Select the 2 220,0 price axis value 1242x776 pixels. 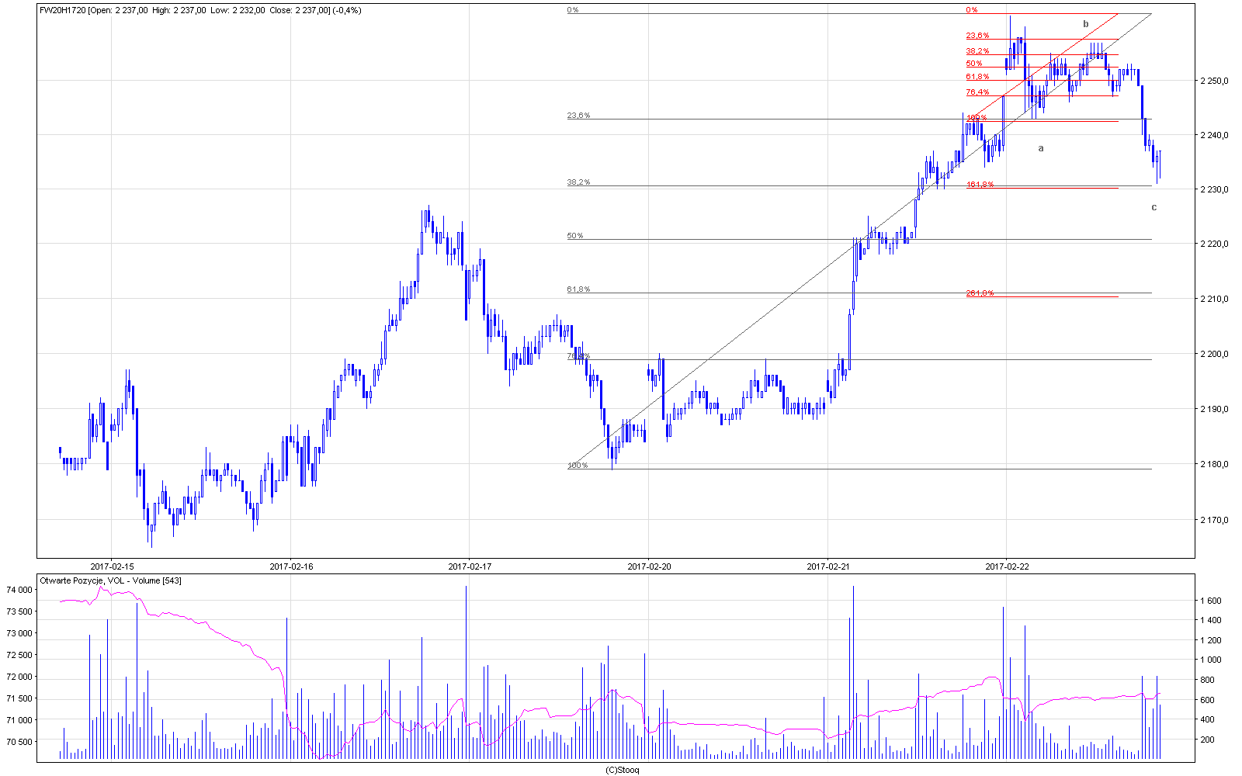click(1213, 244)
